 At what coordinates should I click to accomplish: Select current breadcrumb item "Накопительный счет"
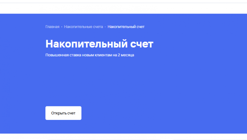126,27
